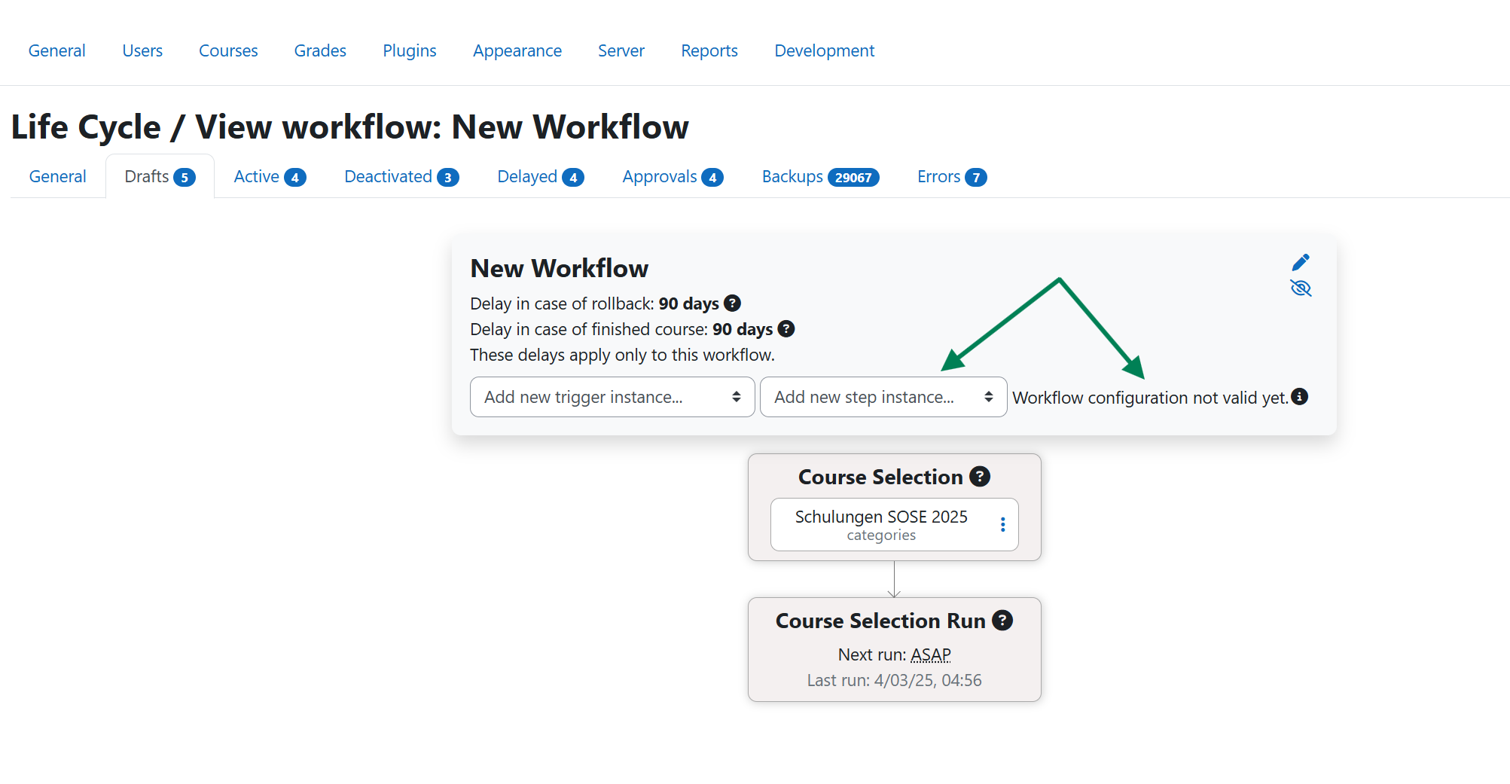Switch to the Active workflows tab

[x=269, y=177]
